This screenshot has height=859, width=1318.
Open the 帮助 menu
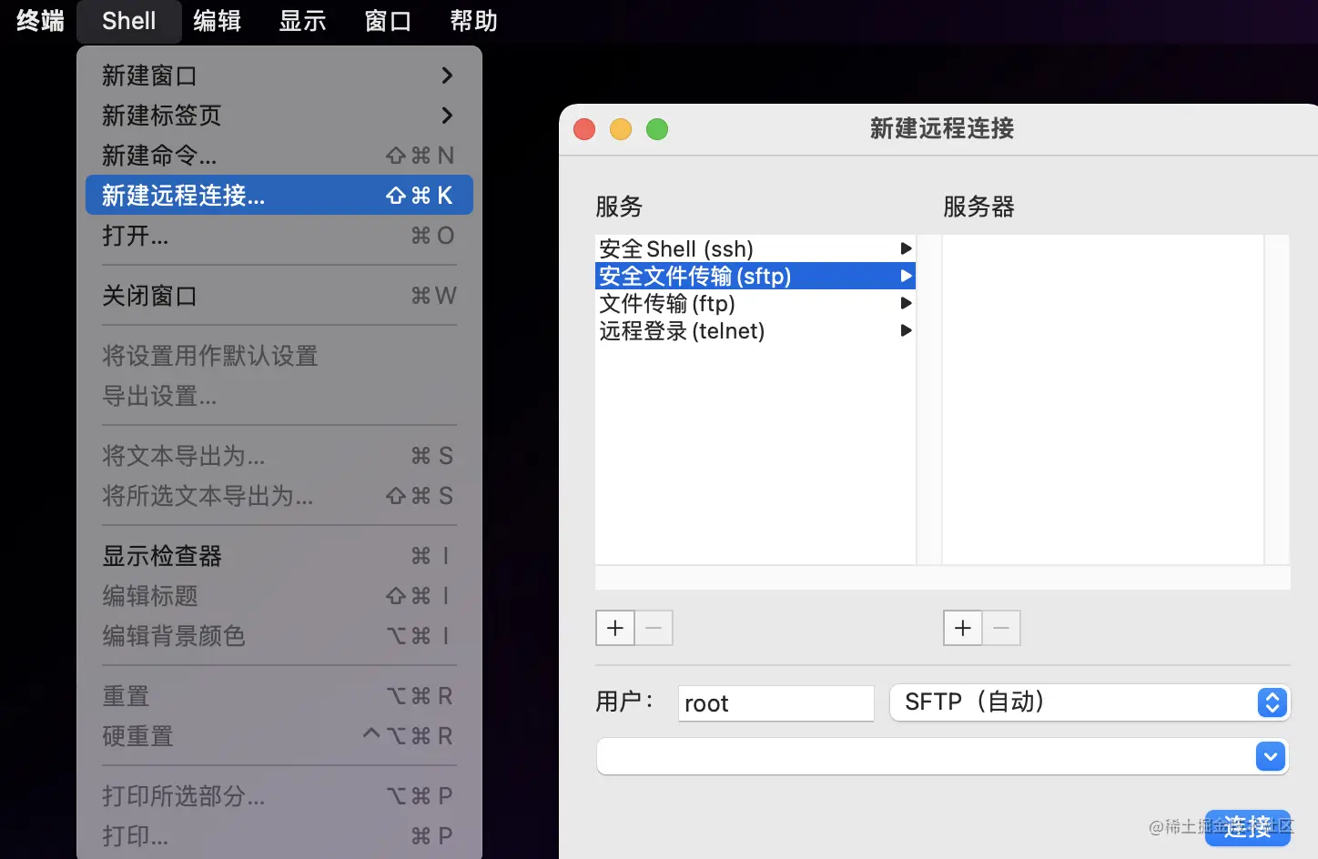[x=473, y=20]
